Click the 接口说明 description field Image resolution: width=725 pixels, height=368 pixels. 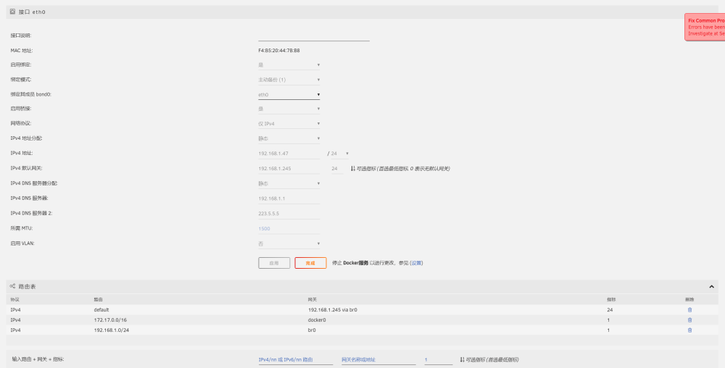pos(314,36)
